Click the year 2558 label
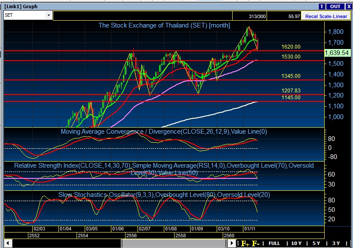Image resolution: width=353 pixels, height=248 pixels. point(181,236)
